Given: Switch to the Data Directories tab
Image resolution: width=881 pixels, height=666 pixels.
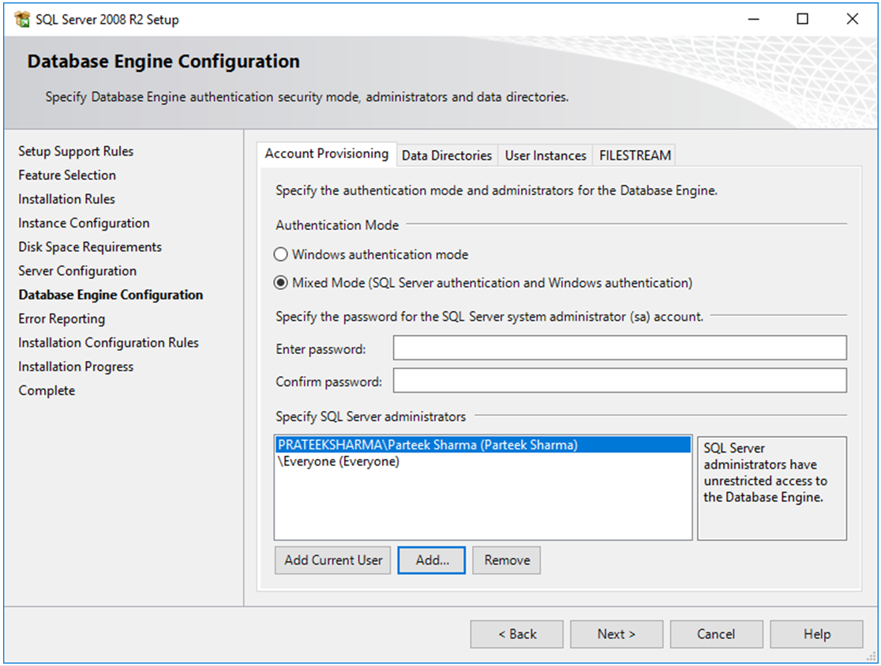Looking at the screenshot, I should pyautogui.click(x=447, y=156).
